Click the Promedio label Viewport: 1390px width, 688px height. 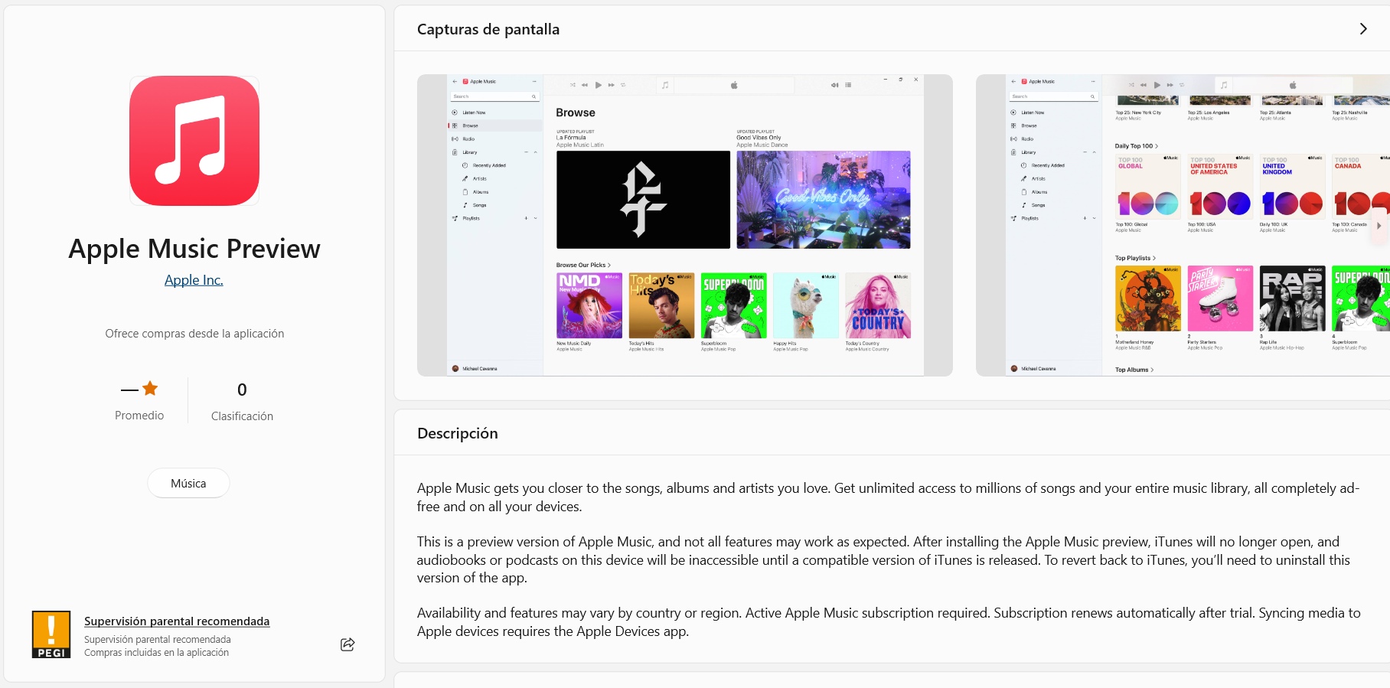(x=139, y=416)
